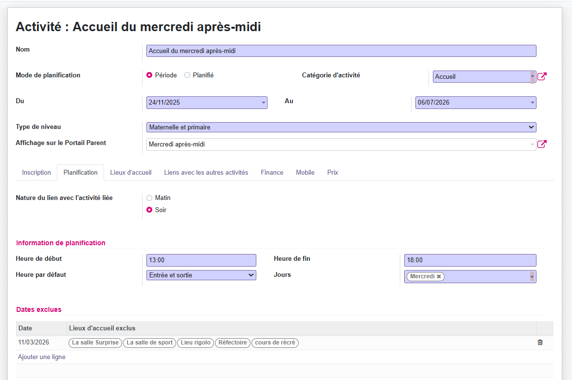The image size is (572, 380).
Task: Open the Lieux d'accueil tab
Action: tap(131, 172)
